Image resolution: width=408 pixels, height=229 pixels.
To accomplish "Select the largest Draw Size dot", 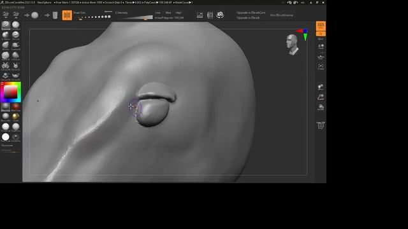I will (109, 17).
